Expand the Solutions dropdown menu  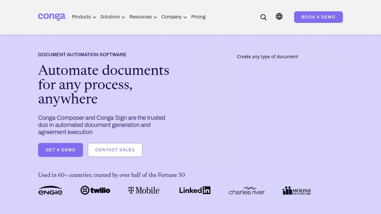[113, 17]
